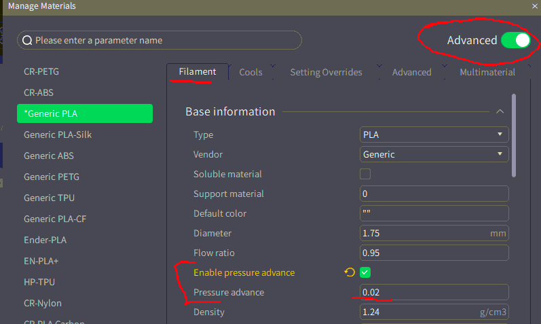Select Ender-PLA material preset

click(45, 240)
